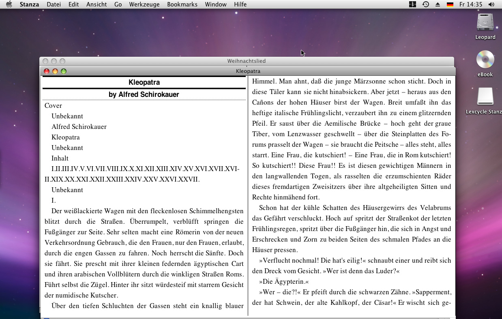Click the Spaces icon in menu bar
502x319 pixels.
tap(412, 4)
